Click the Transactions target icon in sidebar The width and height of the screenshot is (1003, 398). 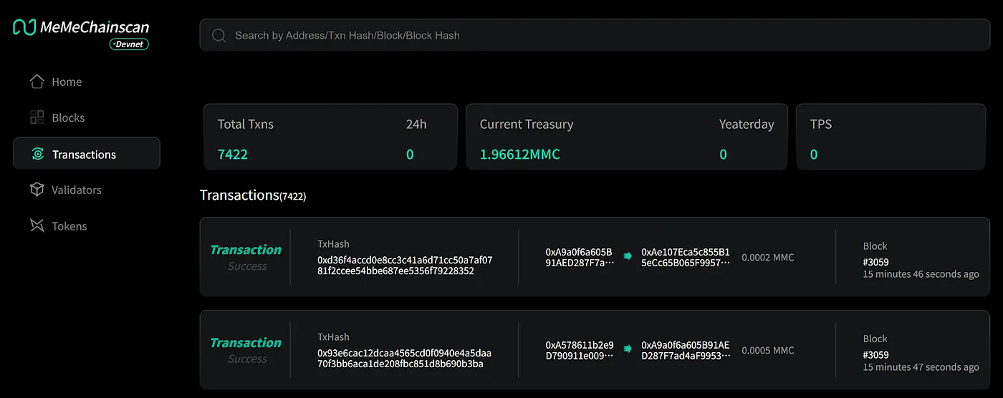tap(37, 154)
